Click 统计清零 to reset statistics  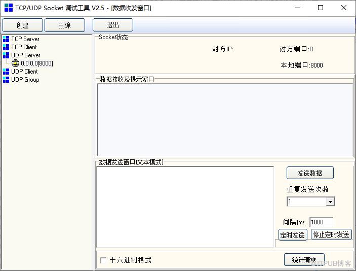tap(304, 260)
